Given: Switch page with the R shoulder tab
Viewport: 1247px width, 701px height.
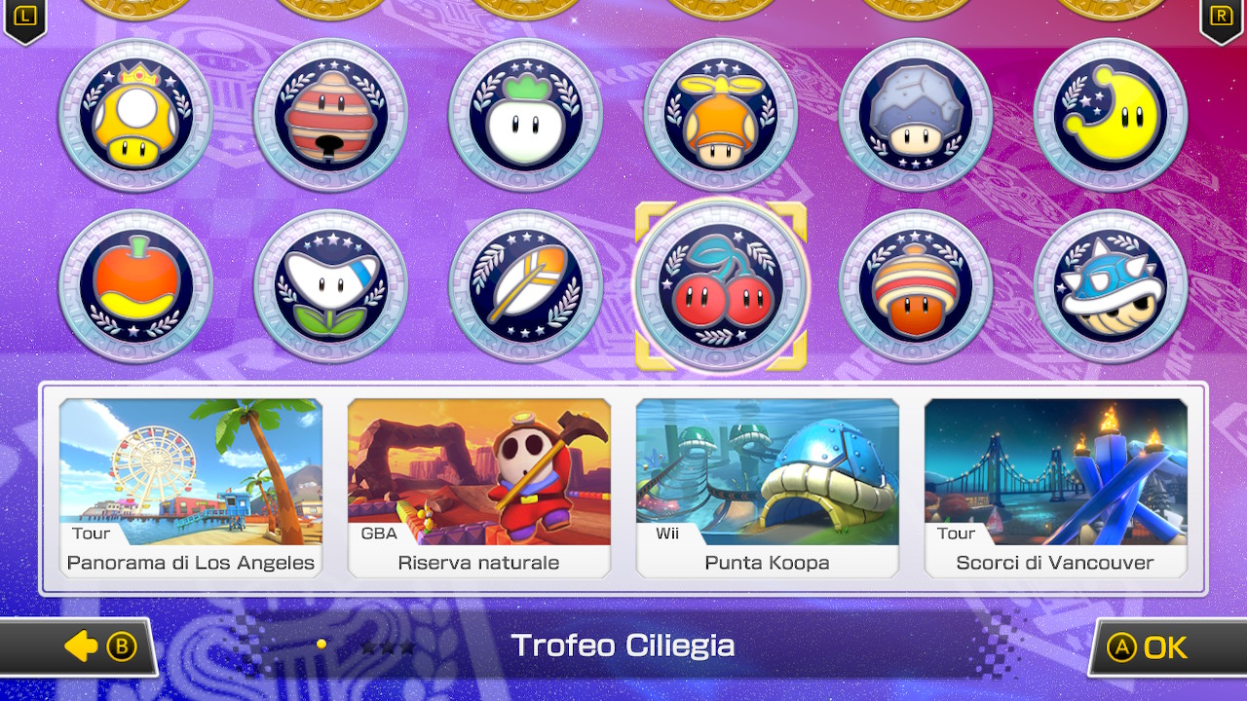Looking at the screenshot, I should [x=1222, y=20].
